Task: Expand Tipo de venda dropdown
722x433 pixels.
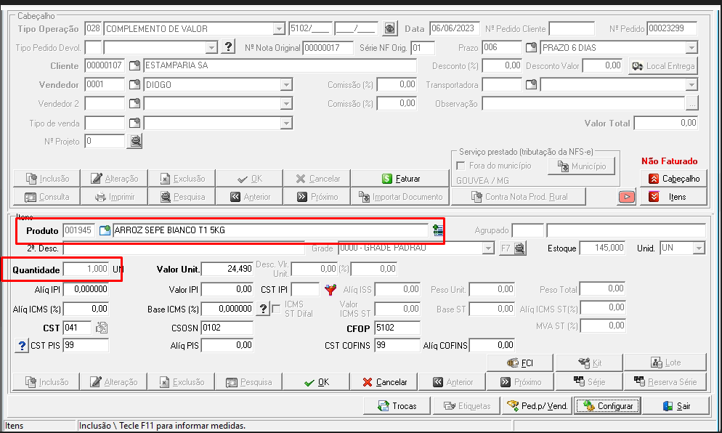Action: click(x=286, y=124)
